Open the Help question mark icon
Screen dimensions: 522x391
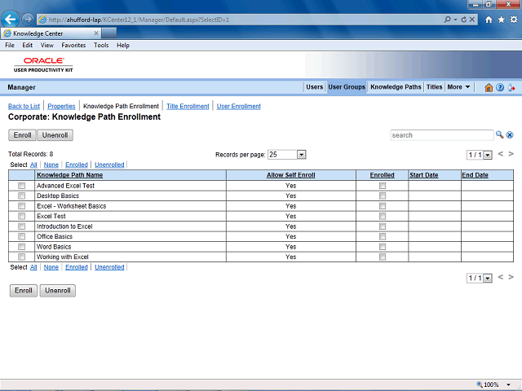coord(500,87)
